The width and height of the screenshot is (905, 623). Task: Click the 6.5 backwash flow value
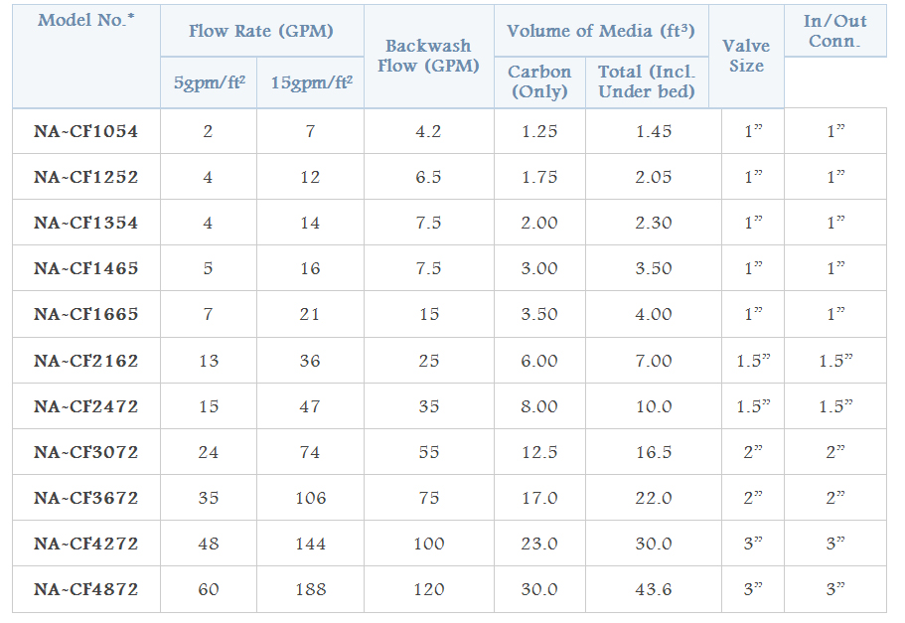[x=428, y=177]
